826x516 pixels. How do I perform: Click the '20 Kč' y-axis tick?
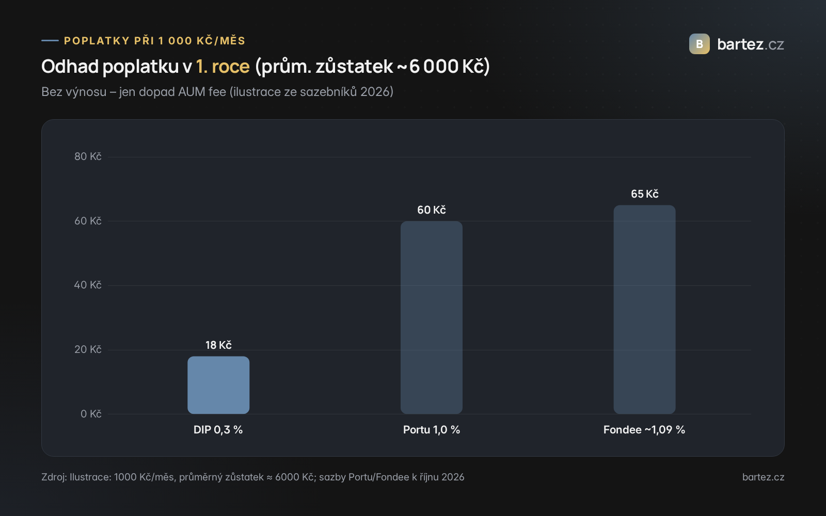point(88,349)
